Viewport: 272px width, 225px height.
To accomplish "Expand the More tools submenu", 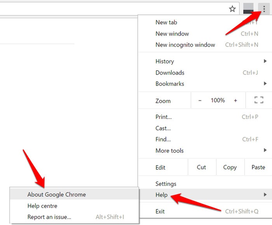I will tap(205, 150).
